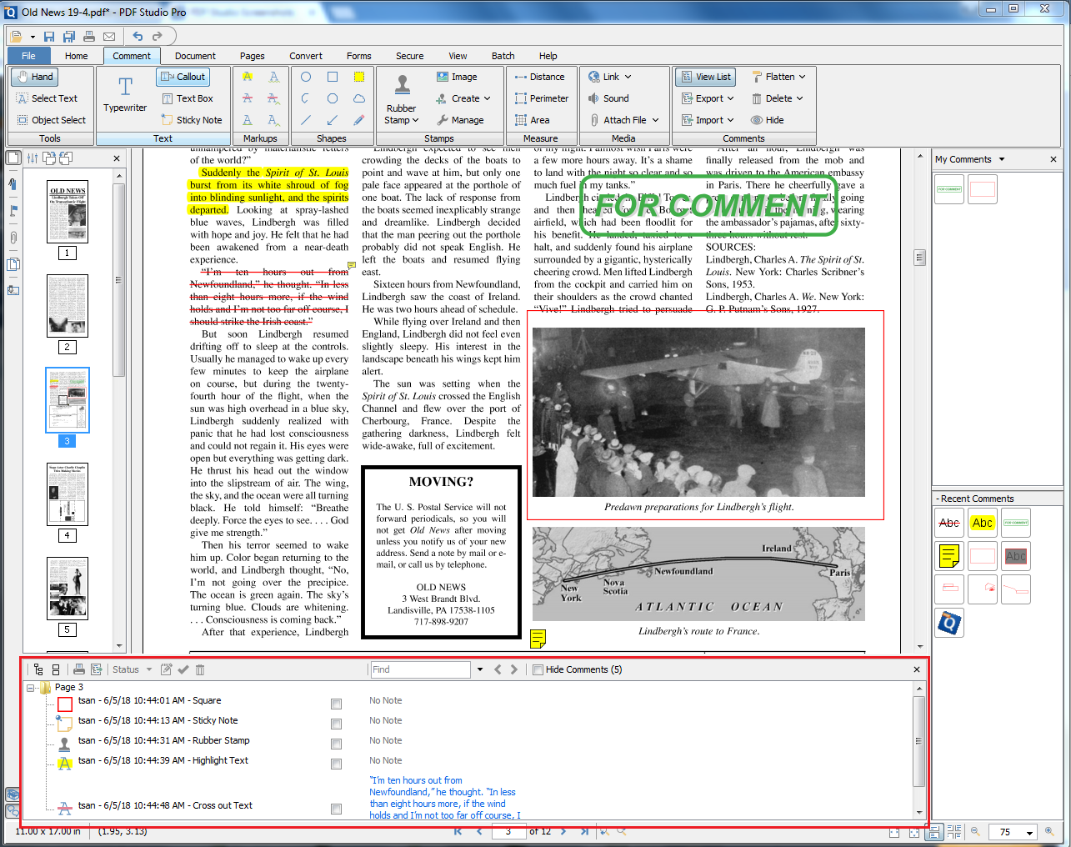Select the Pencil annotation tool
The width and height of the screenshot is (1071, 847).
(358, 119)
